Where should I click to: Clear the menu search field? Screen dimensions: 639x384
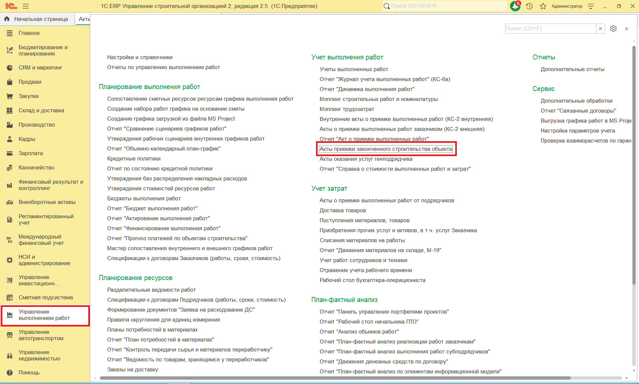(600, 29)
